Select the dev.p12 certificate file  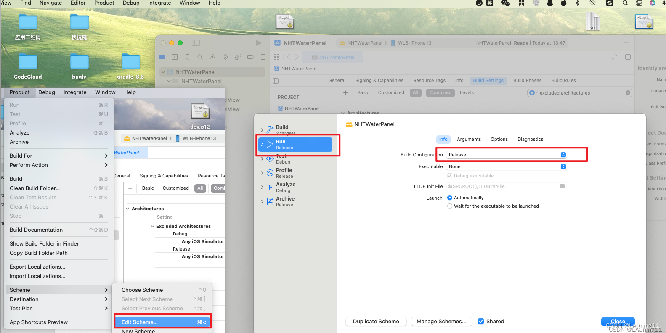(x=200, y=116)
